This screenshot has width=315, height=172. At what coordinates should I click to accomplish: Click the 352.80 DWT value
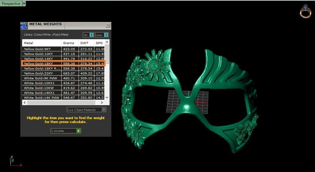click(86, 97)
